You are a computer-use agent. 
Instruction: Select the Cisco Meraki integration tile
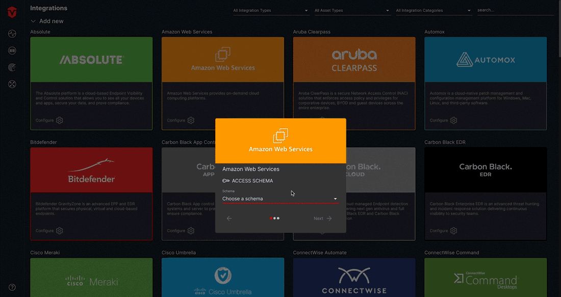(91, 277)
